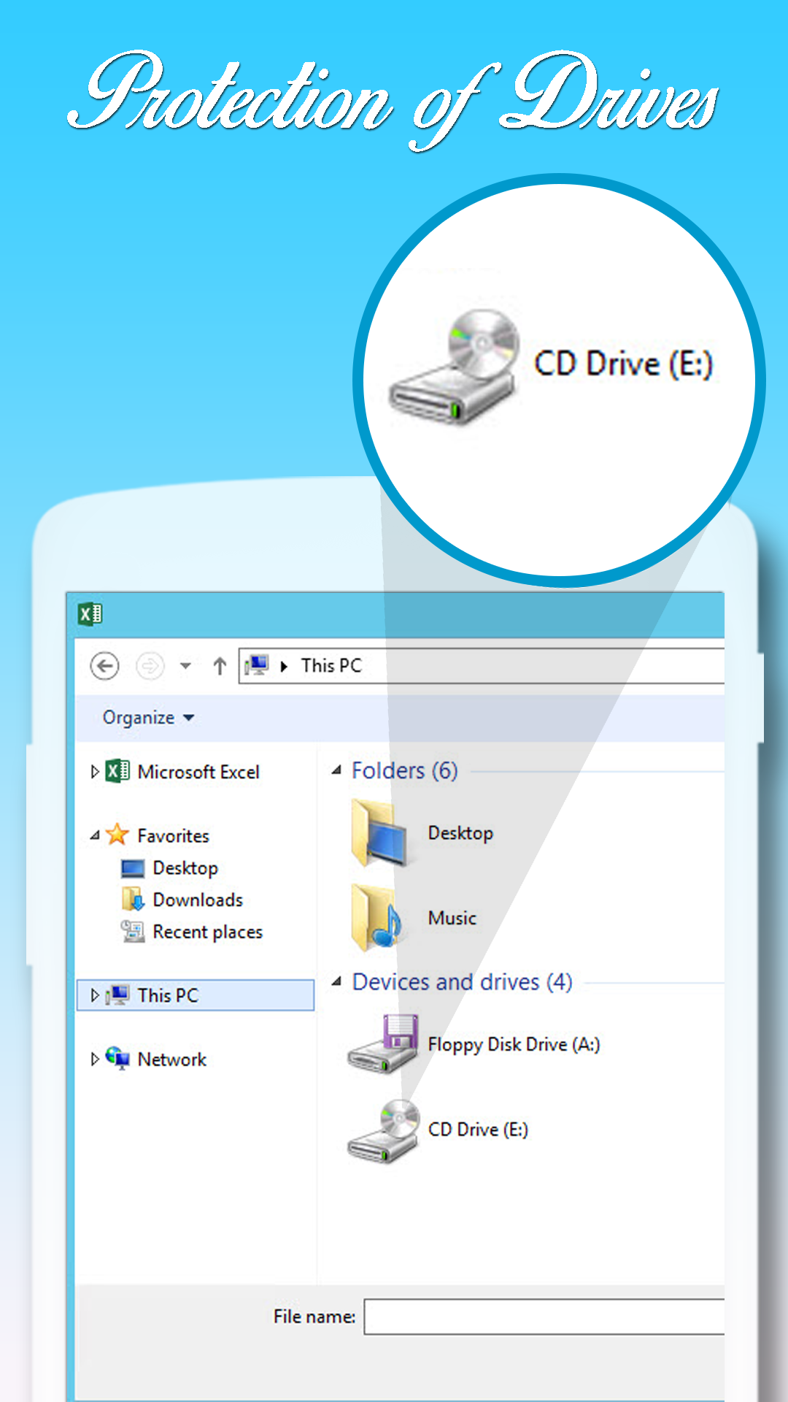Click the Microsoft Excel icon in sidebar
Viewport: 788px width, 1402px height.
pyautogui.click(x=117, y=771)
